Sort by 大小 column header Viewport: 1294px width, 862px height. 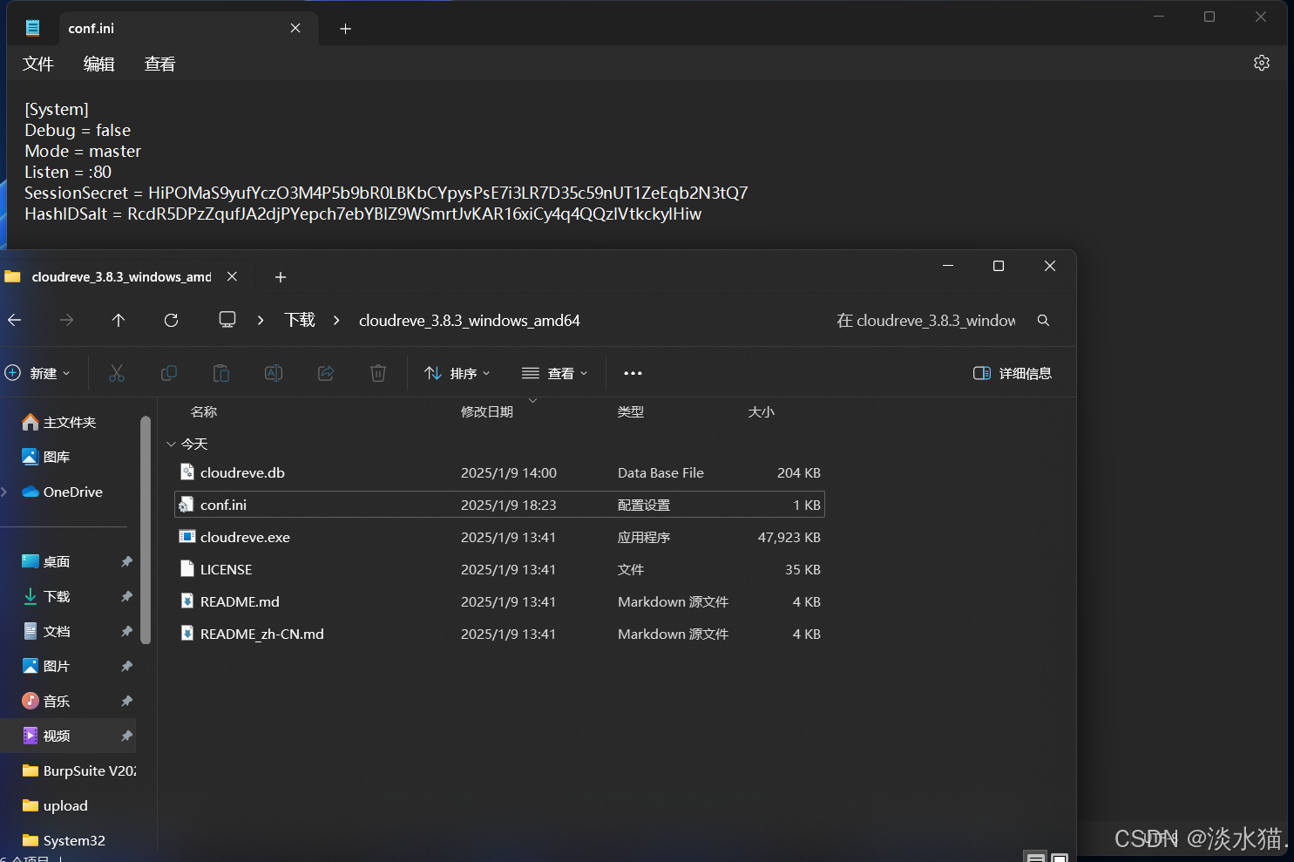click(761, 411)
